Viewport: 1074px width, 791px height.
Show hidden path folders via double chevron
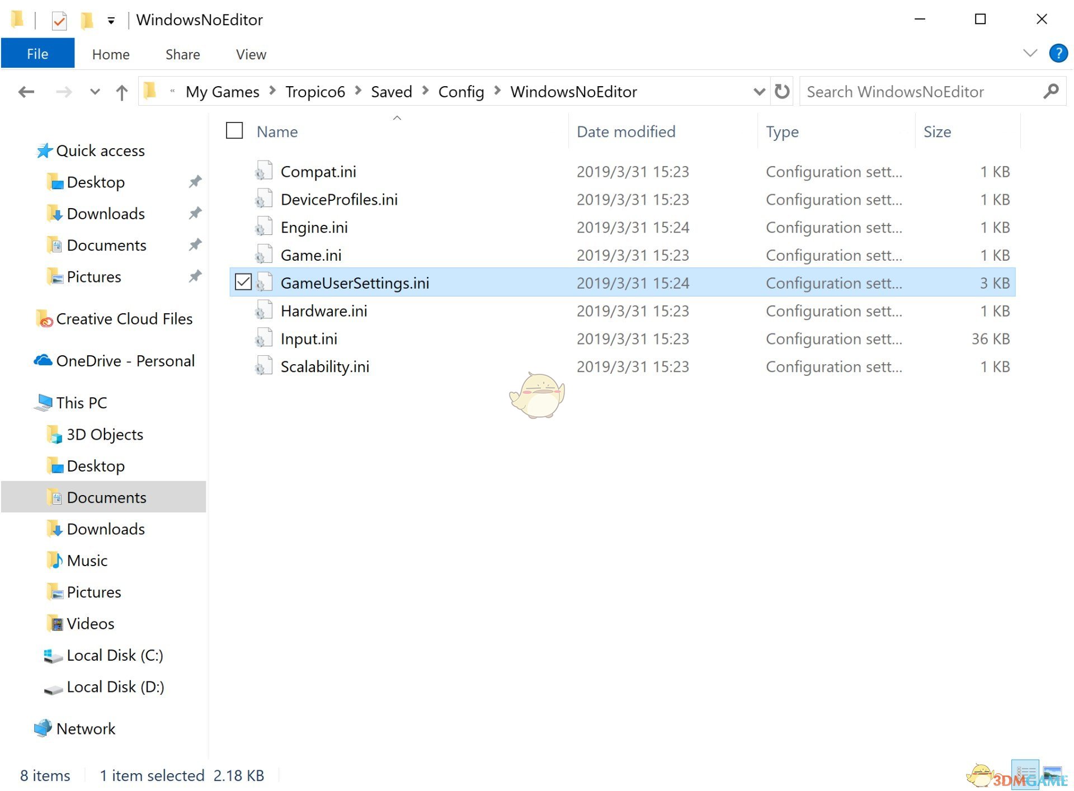click(172, 91)
